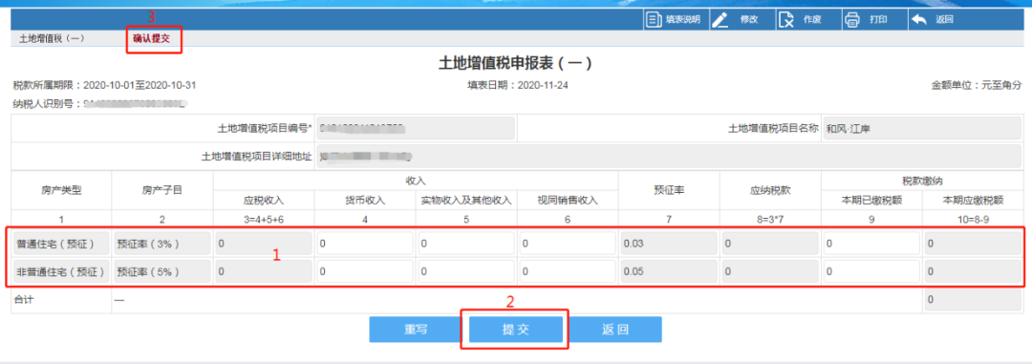Click the 土地增值税申报表（一）title

515,64
